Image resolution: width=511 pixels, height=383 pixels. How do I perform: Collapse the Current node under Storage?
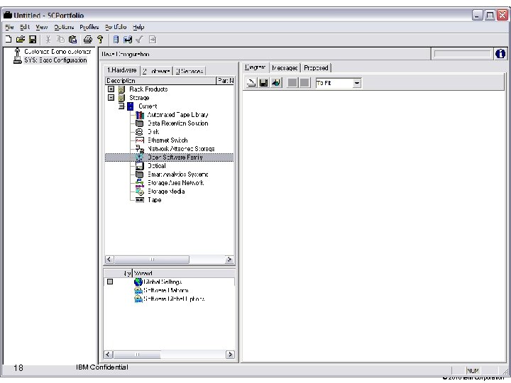click(x=121, y=106)
